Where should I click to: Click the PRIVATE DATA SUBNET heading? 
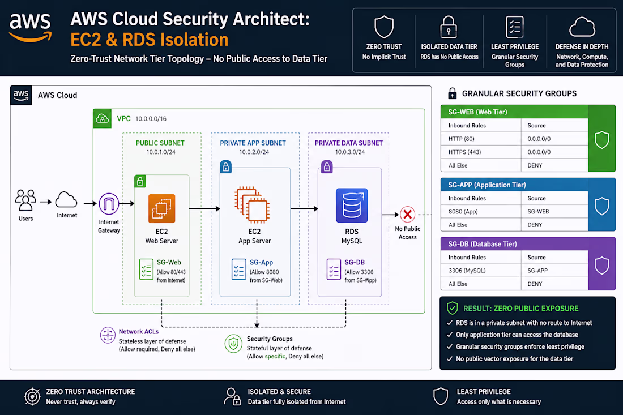(349, 143)
